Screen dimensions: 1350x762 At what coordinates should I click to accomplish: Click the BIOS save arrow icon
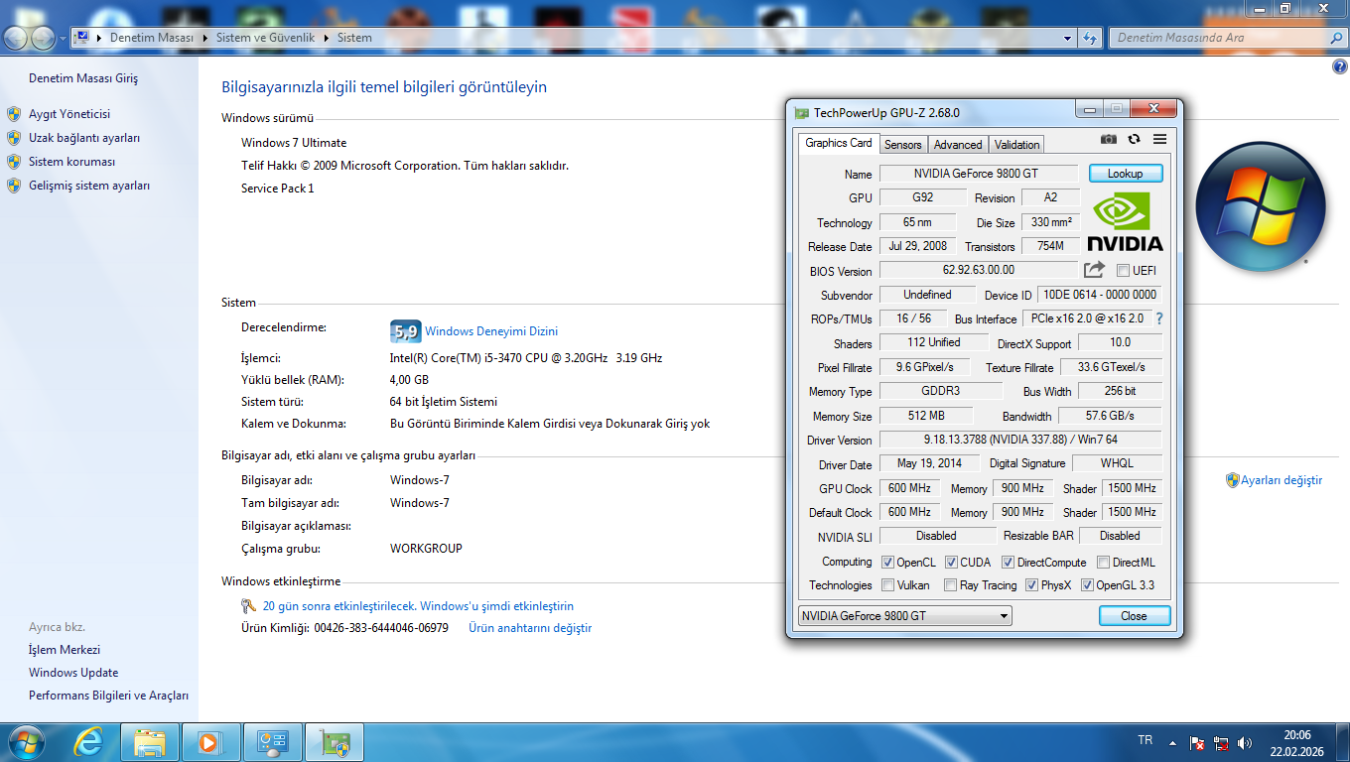tap(1094, 270)
